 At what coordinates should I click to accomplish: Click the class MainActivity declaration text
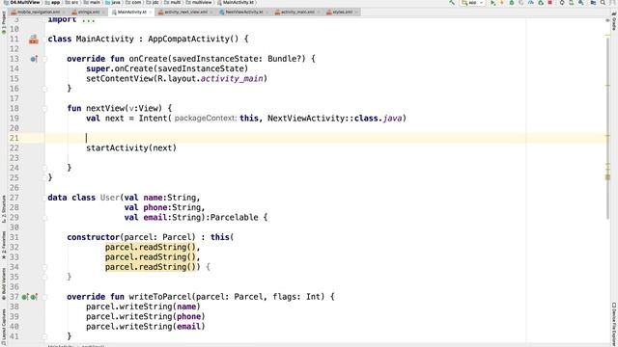(91, 39)
